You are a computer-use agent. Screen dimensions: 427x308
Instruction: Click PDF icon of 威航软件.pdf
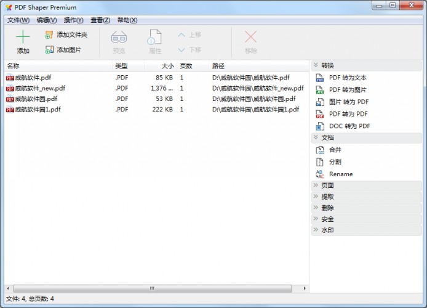10,78
